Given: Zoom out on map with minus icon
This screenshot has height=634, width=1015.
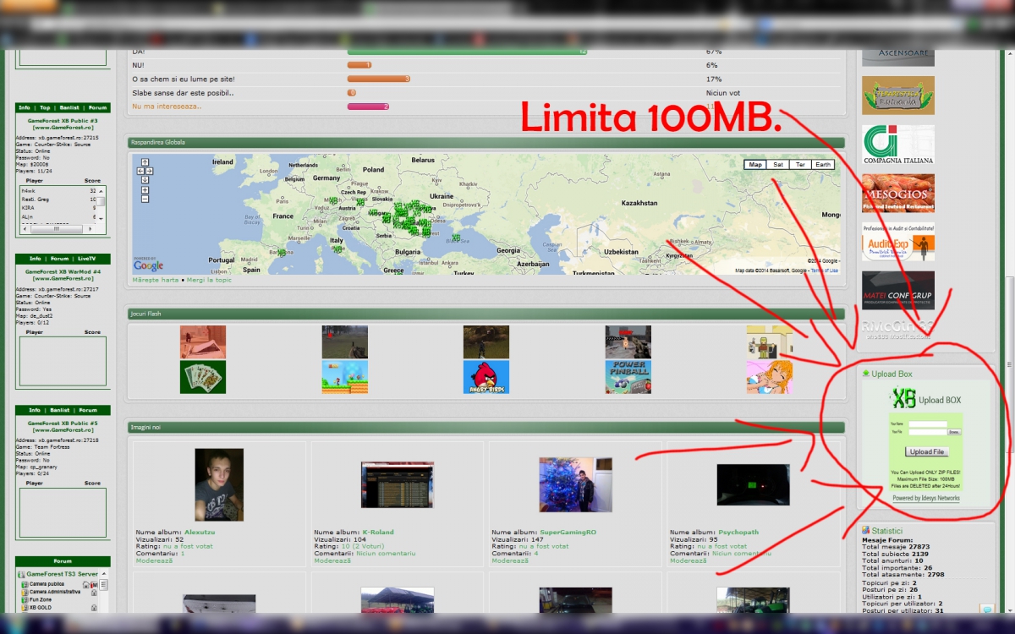Looking at the screenshot, I should tap(145, 199).
